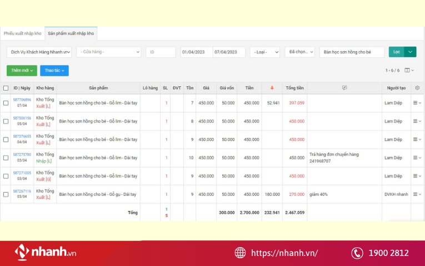Click the red sort arrow column header
This screenshot has width=425, height=266.
click(x=272, y=88)
